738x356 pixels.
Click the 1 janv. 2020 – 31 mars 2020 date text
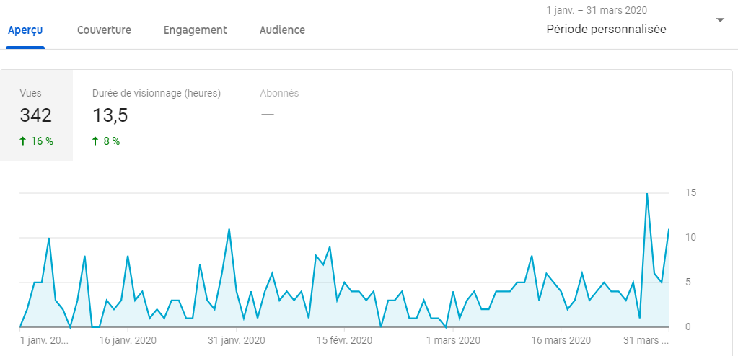[x=597, y=11]
